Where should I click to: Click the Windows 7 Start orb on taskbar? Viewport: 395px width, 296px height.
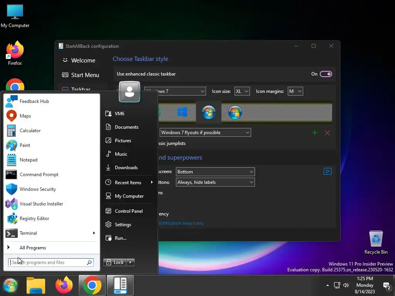10,286
